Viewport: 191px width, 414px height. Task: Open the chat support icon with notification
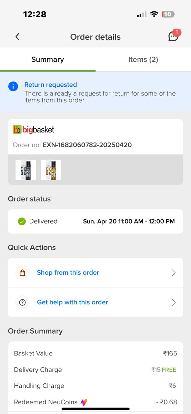(x=174, y=36)
